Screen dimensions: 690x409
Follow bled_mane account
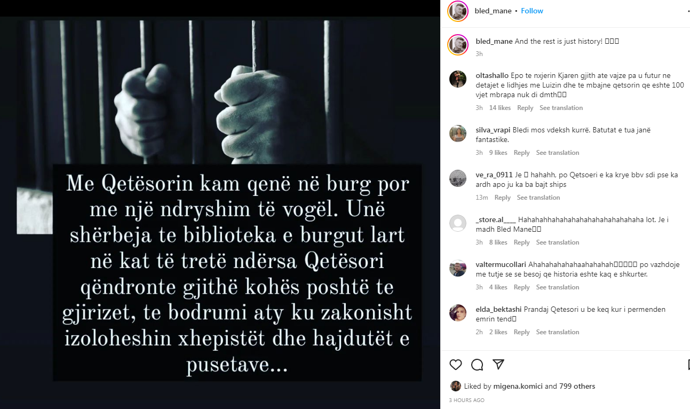coord(532,11)
